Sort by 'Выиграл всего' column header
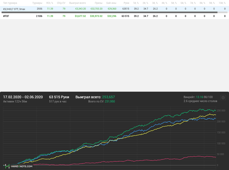This screenshot has width=229, height=170. click(78, 3)
